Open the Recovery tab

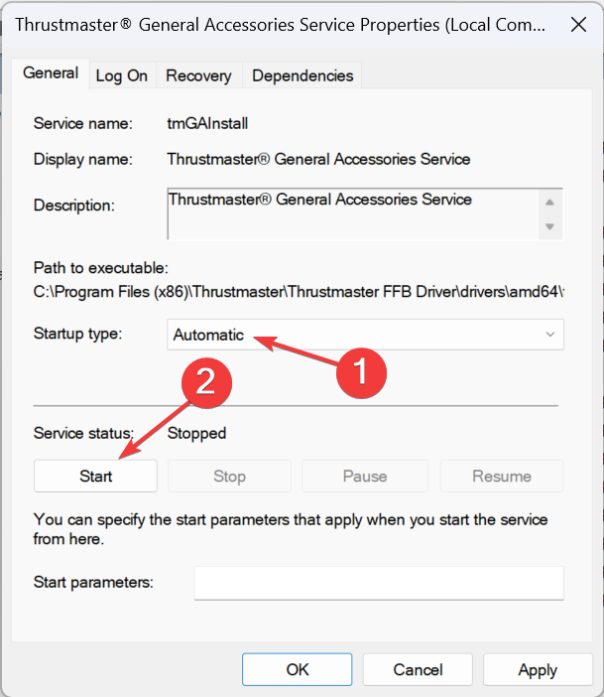point(198,75)
